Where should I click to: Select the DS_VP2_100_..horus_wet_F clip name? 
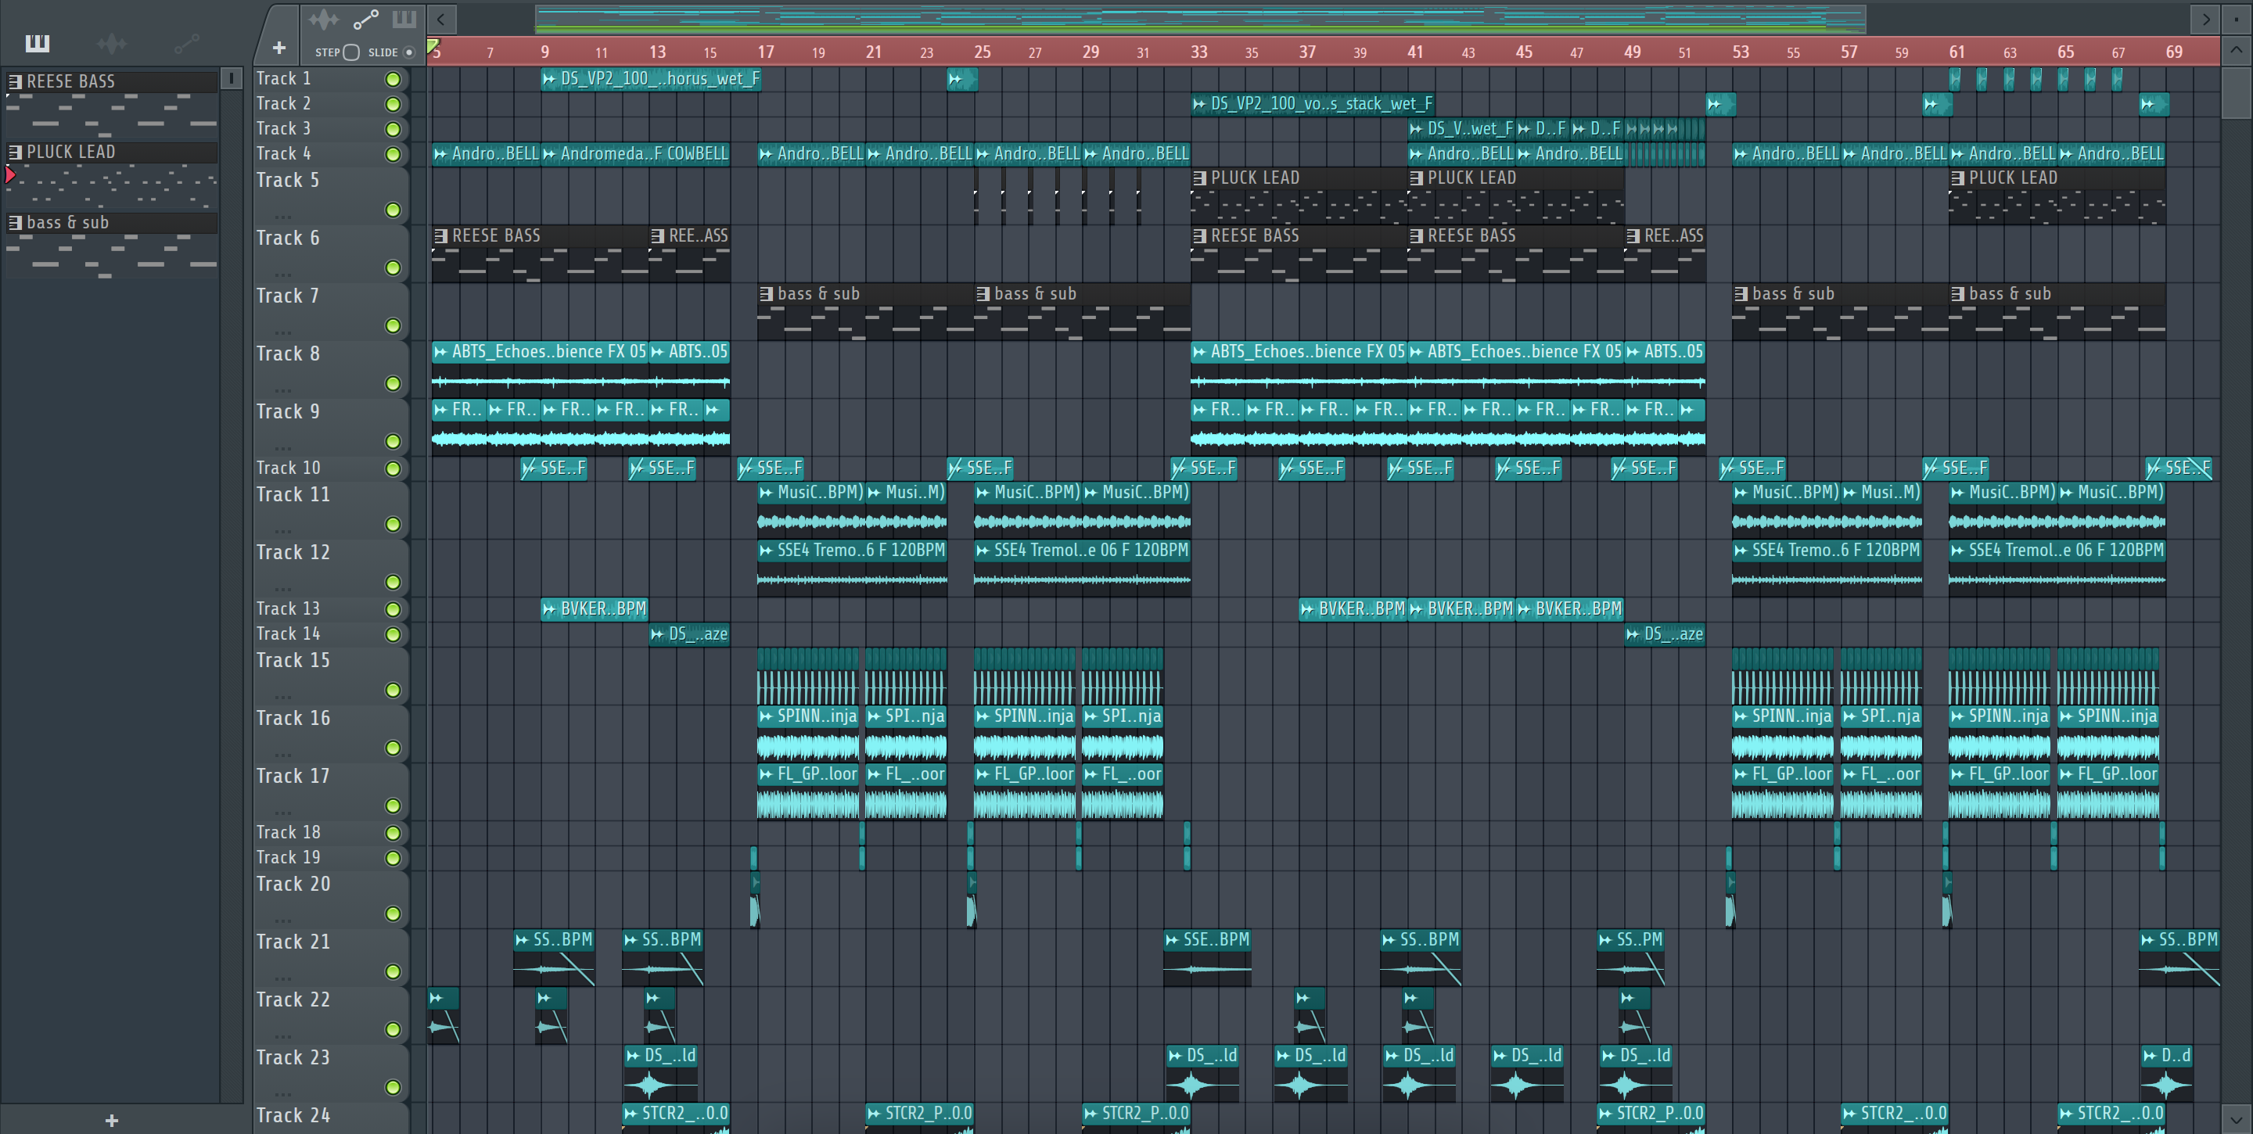[x=660, y=80]
